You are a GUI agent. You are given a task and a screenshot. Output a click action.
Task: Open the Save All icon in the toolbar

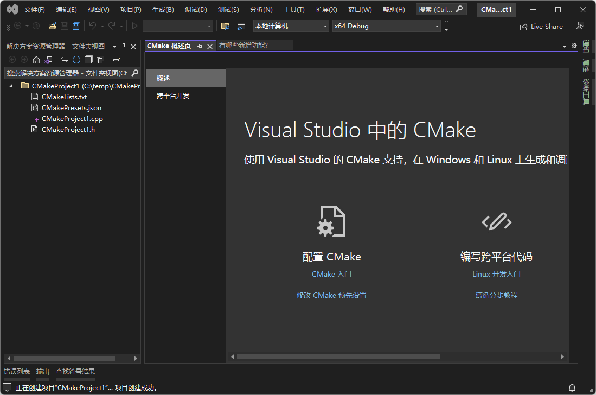coord(76,26)
